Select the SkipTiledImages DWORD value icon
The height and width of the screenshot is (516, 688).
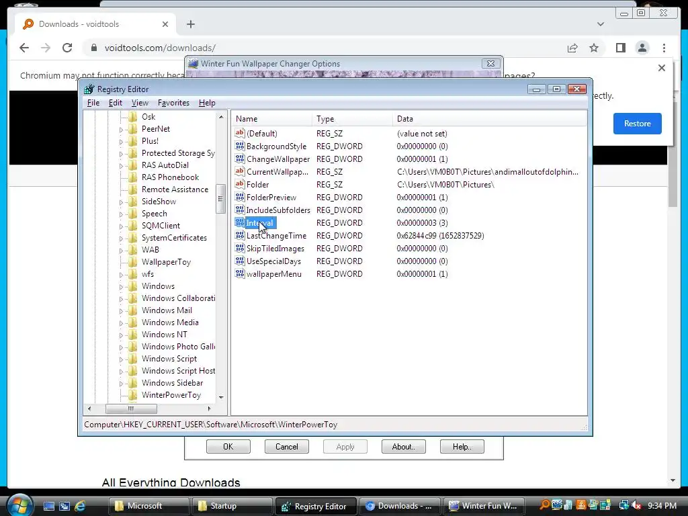pos(240,249)
